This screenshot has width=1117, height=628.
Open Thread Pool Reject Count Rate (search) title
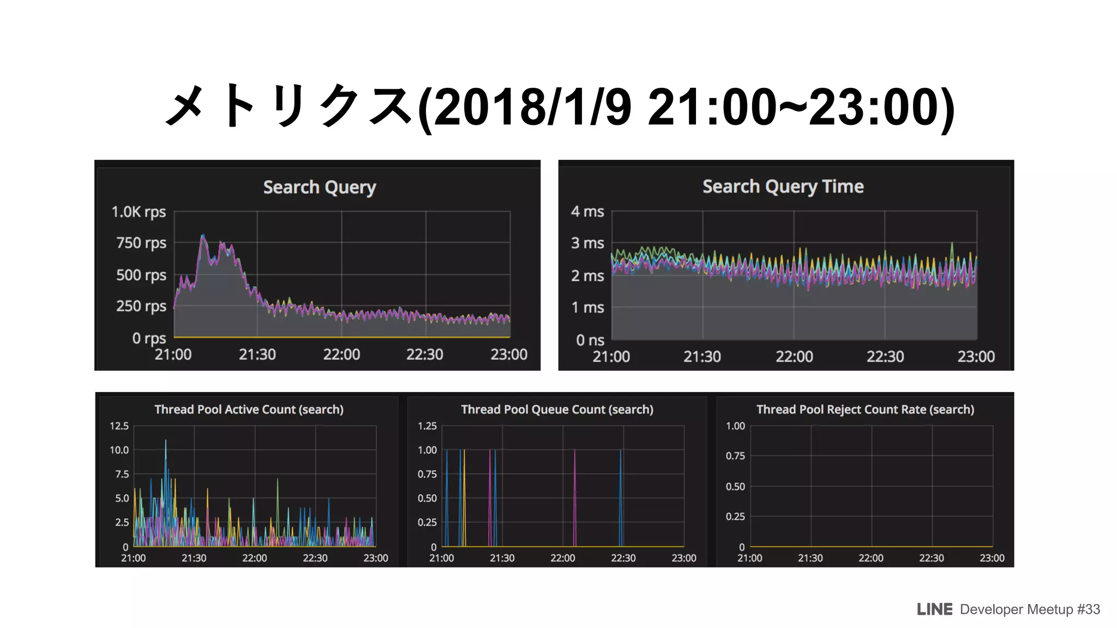pos(865,409)
